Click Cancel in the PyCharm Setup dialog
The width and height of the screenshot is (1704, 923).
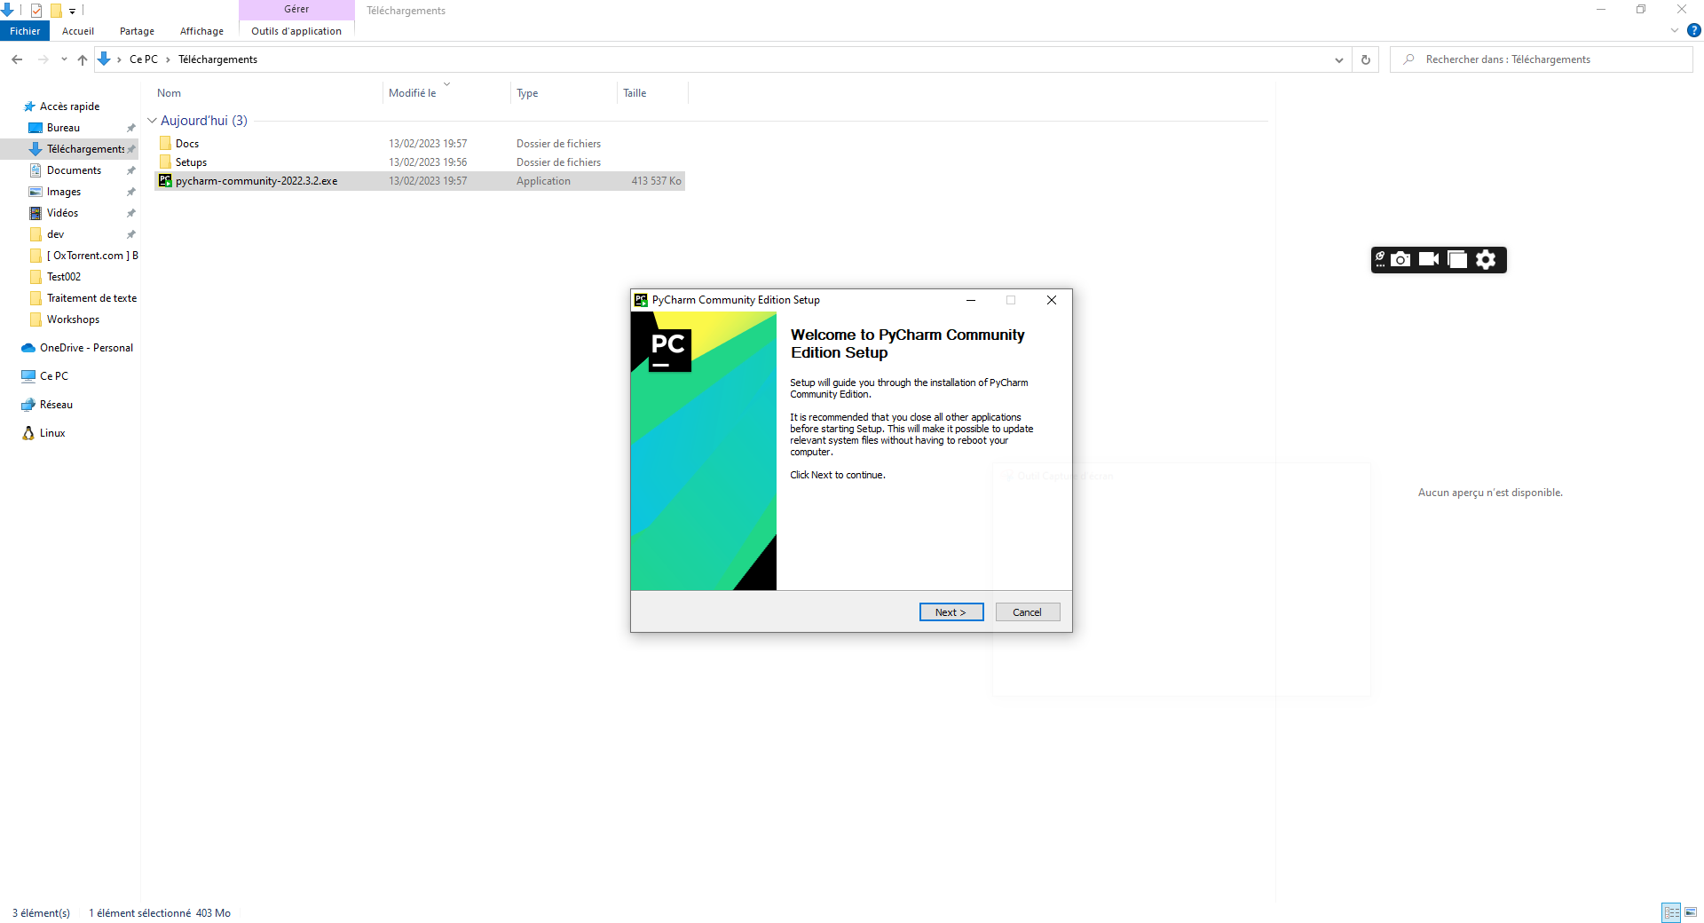tap(1027, 612)
